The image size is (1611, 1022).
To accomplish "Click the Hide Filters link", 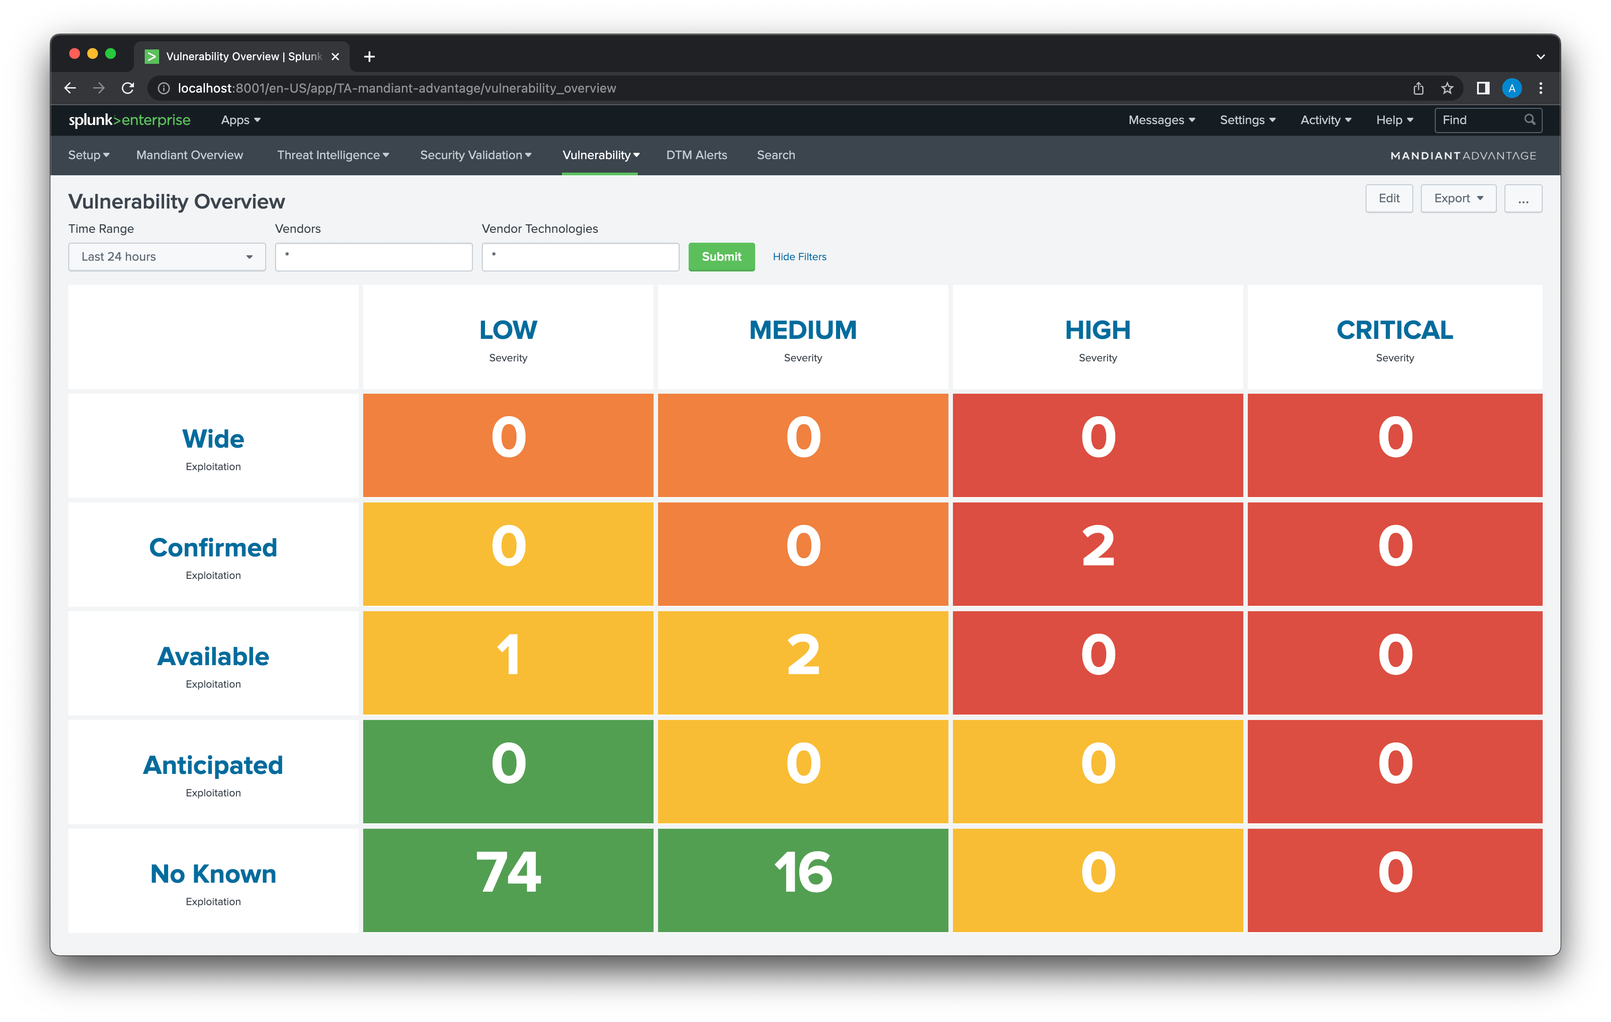I will [799, 256].
